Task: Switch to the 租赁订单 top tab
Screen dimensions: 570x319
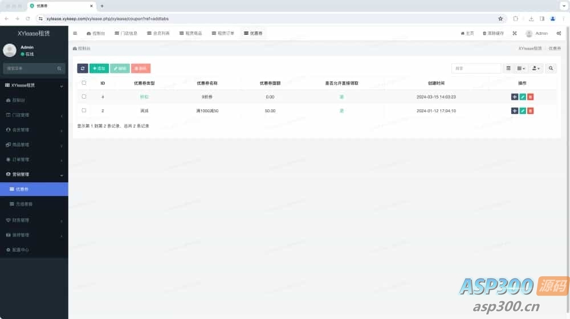Action: [223, 34]
